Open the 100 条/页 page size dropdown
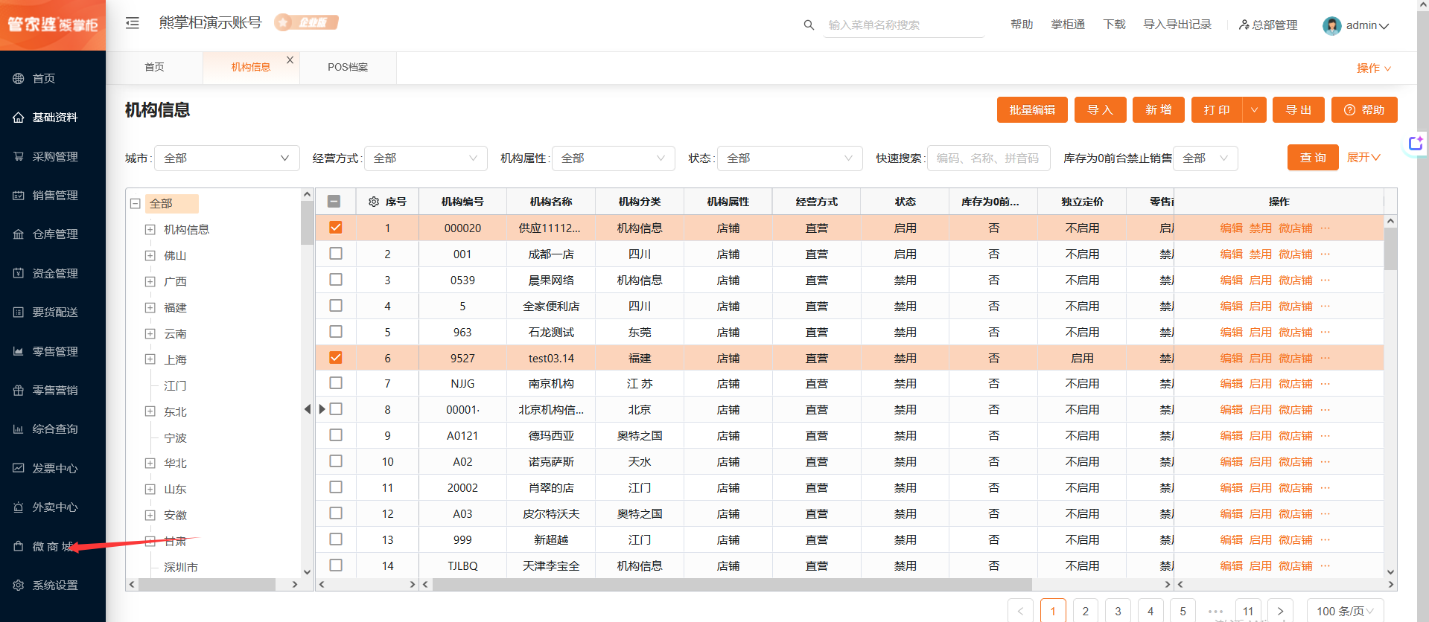Image resolution: width=1429 pixels, height=622 pixels. 1345,611
